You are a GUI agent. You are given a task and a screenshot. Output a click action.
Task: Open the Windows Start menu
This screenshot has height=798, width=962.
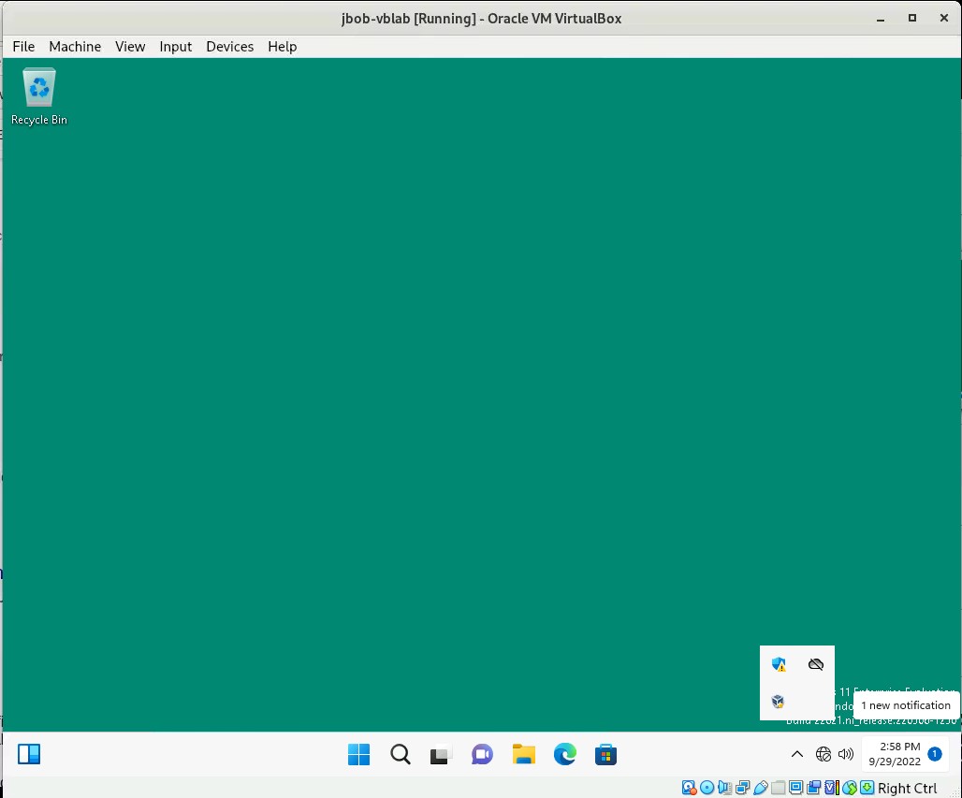(358, 754)
